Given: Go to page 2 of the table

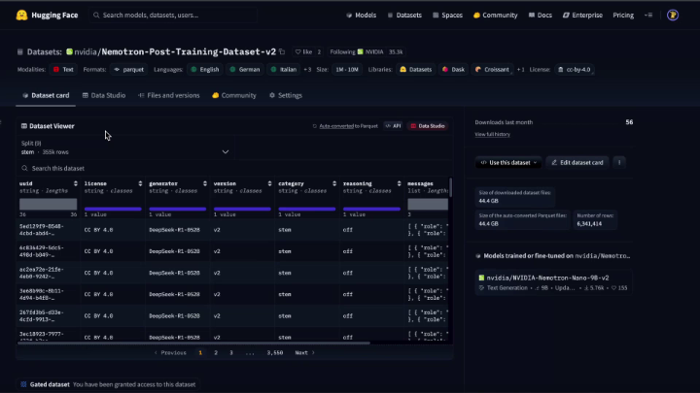Looking at the screenshot, I should tap(216, 353).
